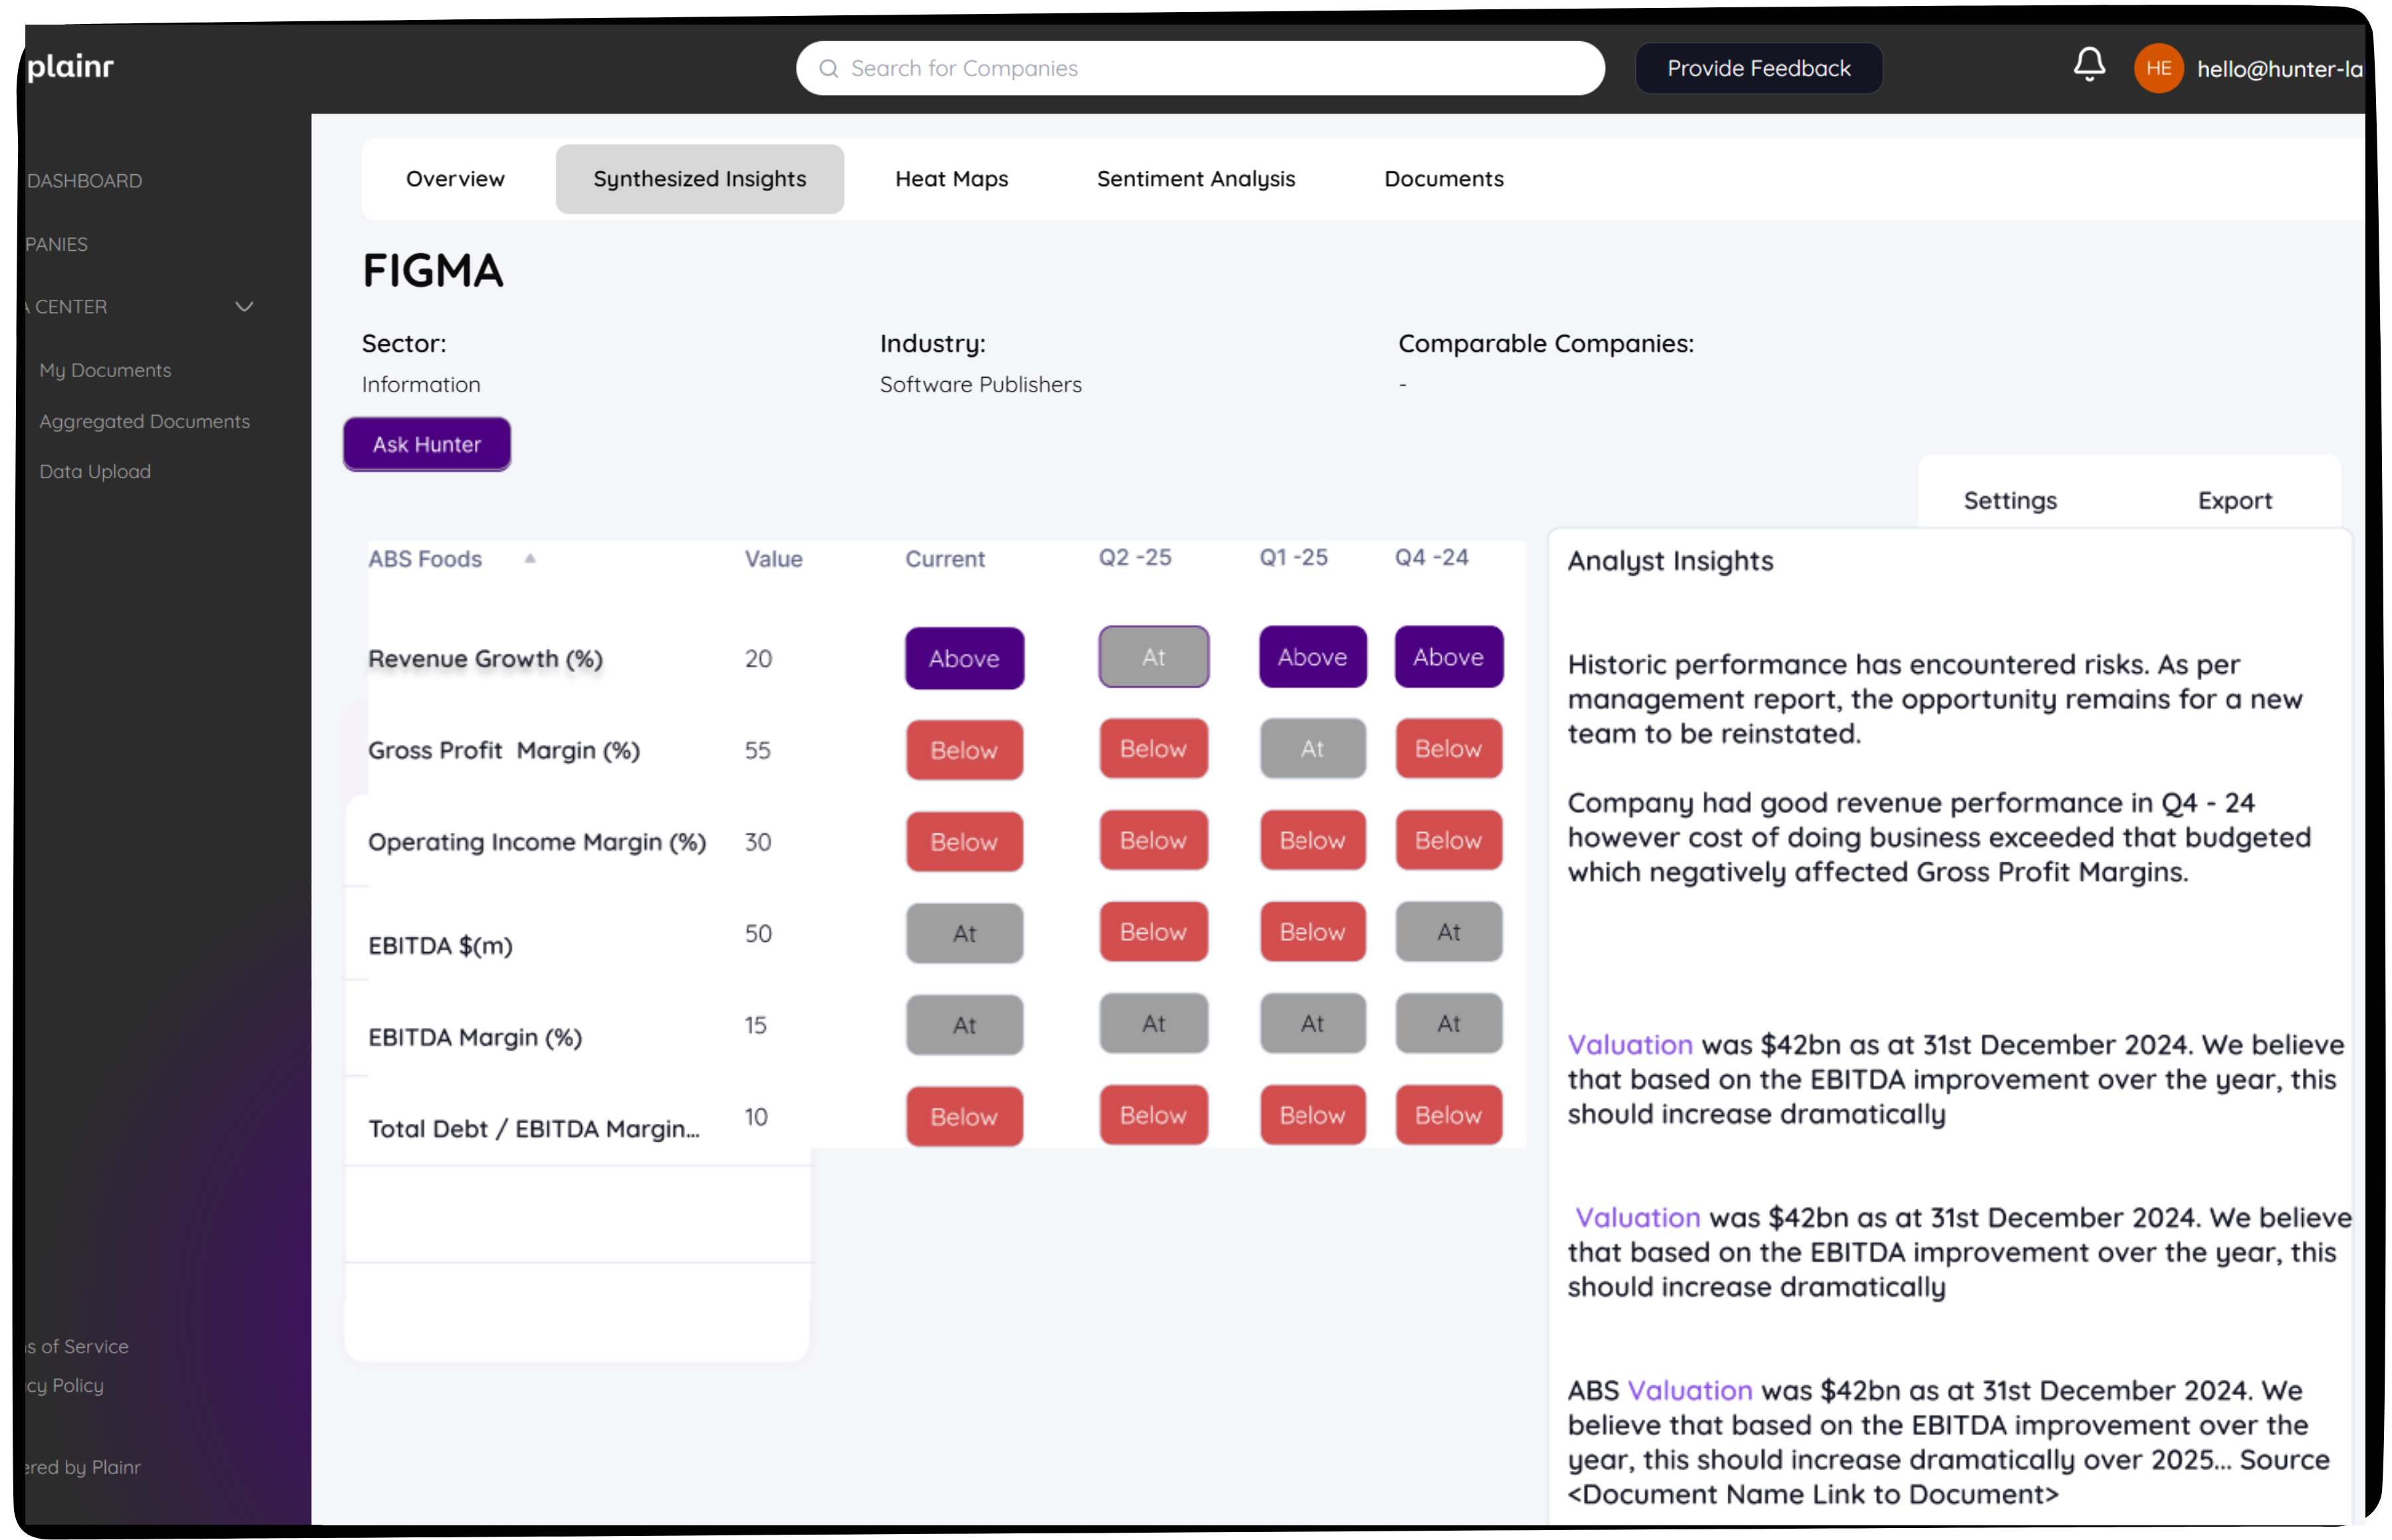The height and width of the screenshot is (1540, 2392).
Task: Click Revenue Growth Current Above badge
Action: pos(964,658)
